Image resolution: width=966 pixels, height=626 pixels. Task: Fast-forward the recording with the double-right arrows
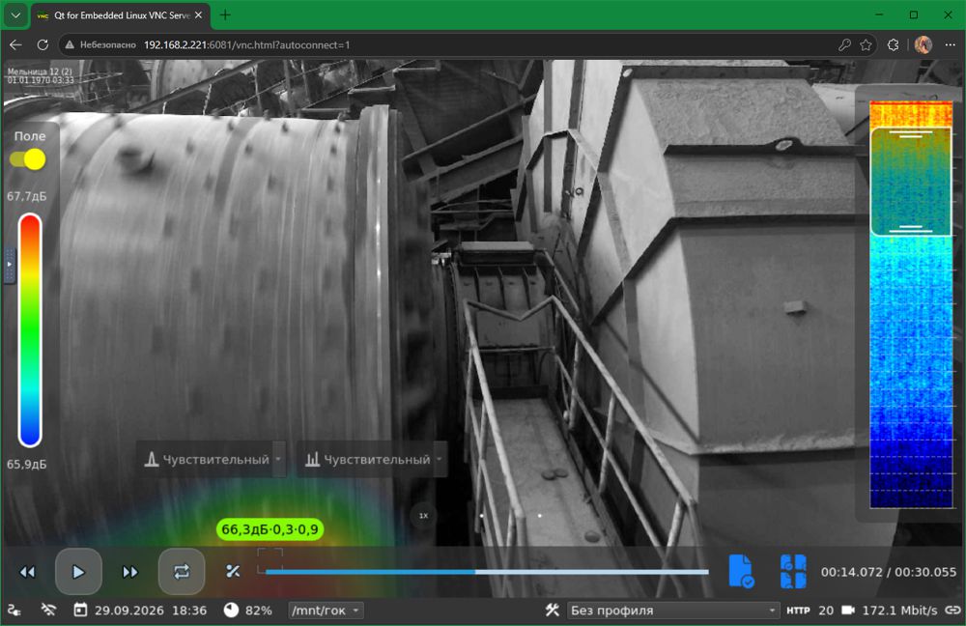click(130, 573)
